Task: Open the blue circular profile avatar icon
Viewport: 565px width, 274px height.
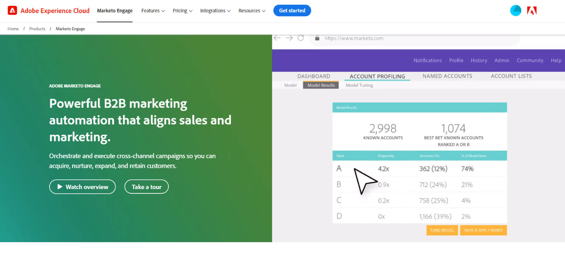Action: [516, 11]
